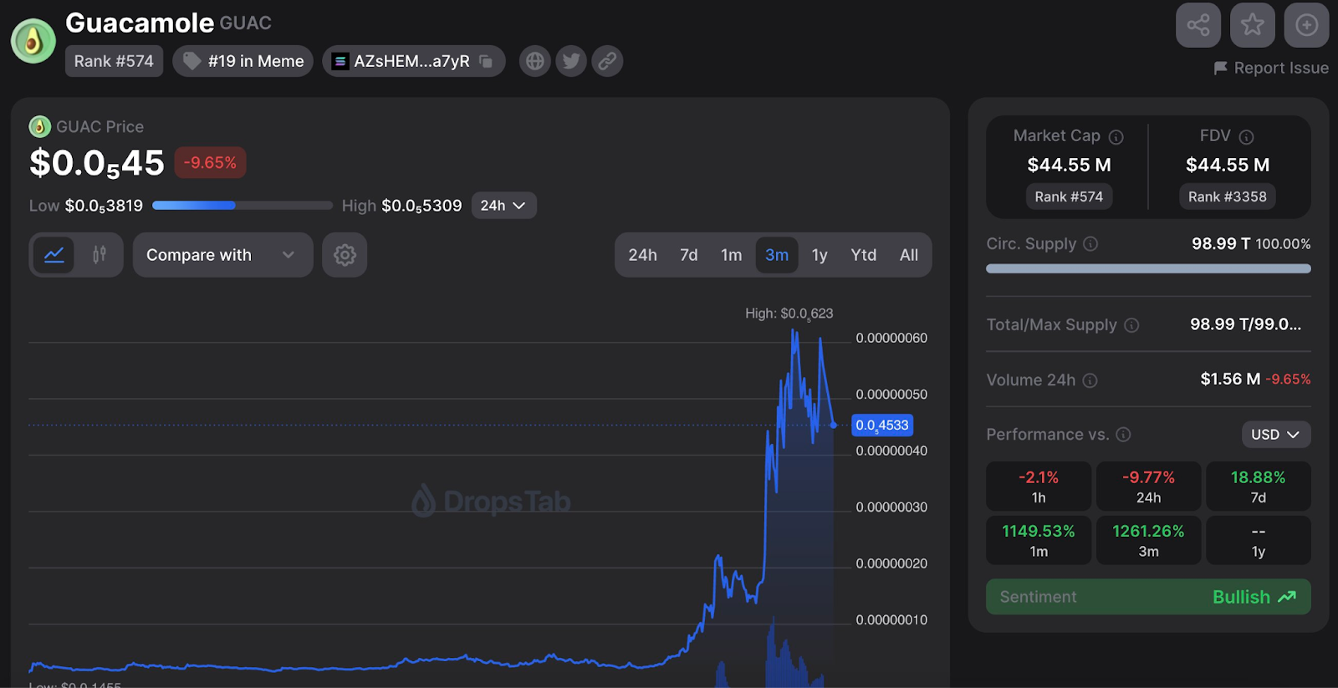The height and width of the screenshot is (688, 1338).
Task: Click the 1149.53% 1m performance cell
Action: coord(1039,540)
